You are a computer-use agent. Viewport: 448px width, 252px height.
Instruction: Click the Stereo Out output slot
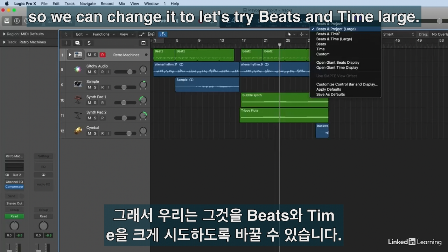coord(14,203)
